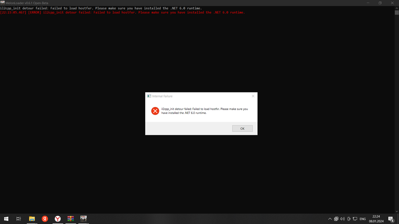Open WinRAR from the taskbar
This screenshot has width=399, height=224.
coord(70,219)
